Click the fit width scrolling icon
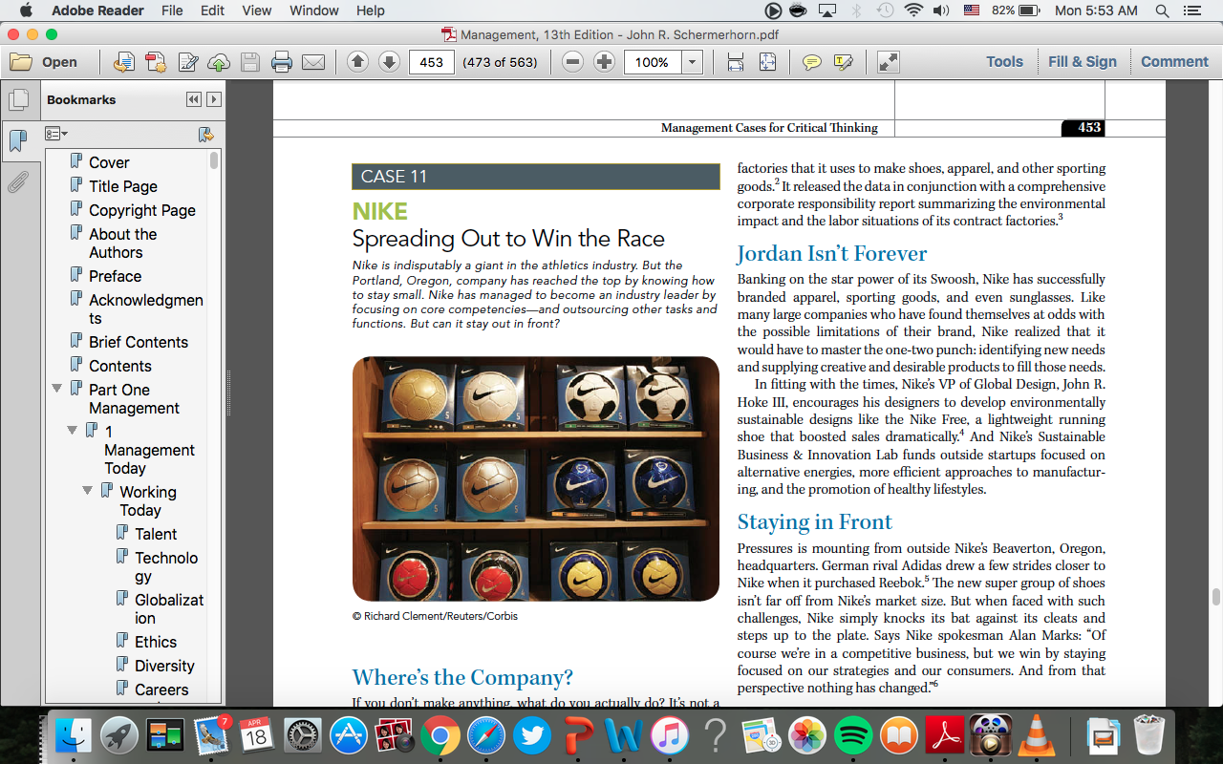 pyautogui.click(x=736, y=62)
